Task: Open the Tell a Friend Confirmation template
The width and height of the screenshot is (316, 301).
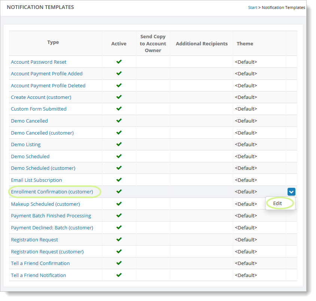Action: coord(40,263)
